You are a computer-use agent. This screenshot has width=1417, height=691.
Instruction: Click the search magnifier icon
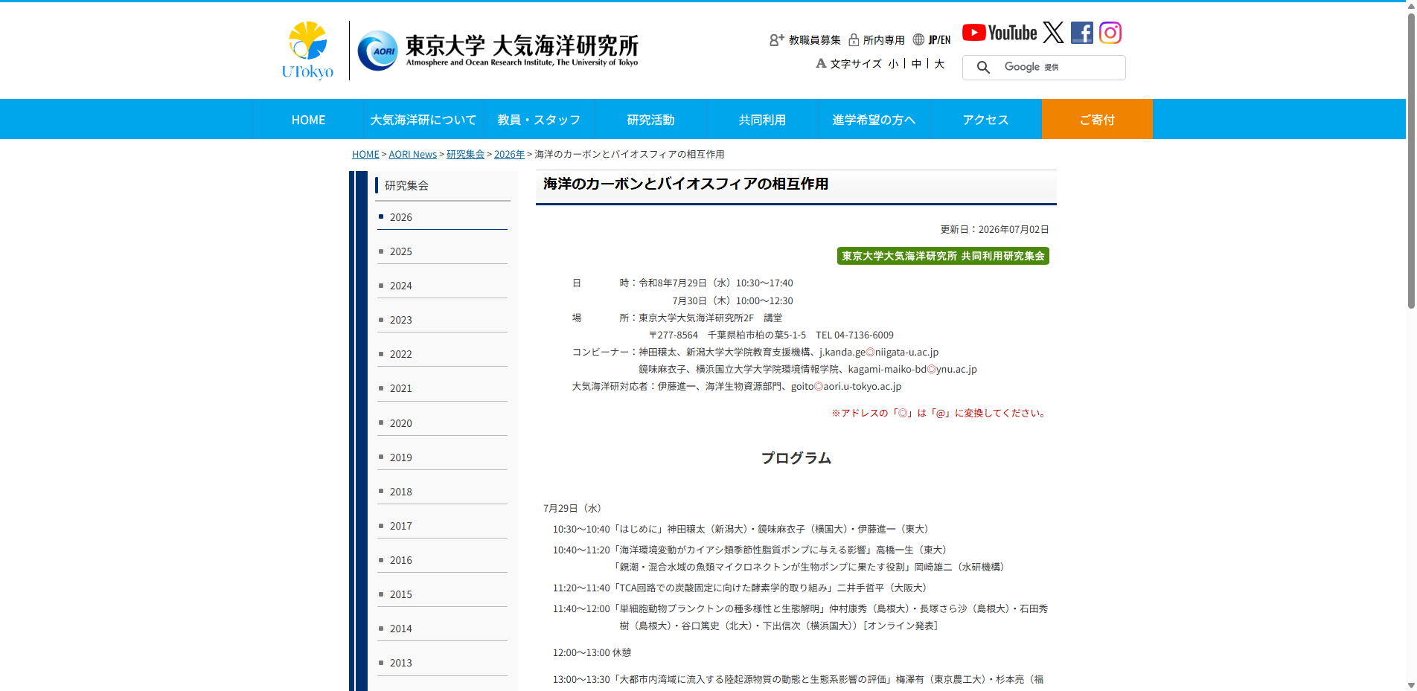pos(983,68)
